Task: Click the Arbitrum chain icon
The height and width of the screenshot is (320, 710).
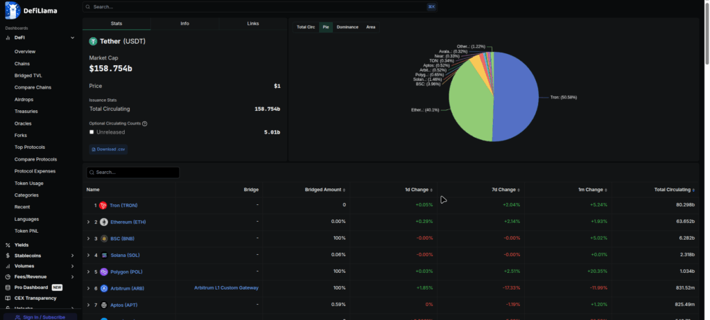Action: [x=104, y=288]
